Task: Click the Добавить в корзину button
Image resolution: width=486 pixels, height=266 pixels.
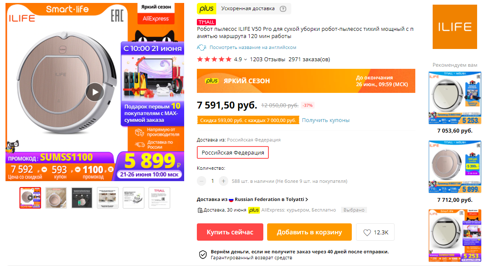Action: tap(309, 232)
